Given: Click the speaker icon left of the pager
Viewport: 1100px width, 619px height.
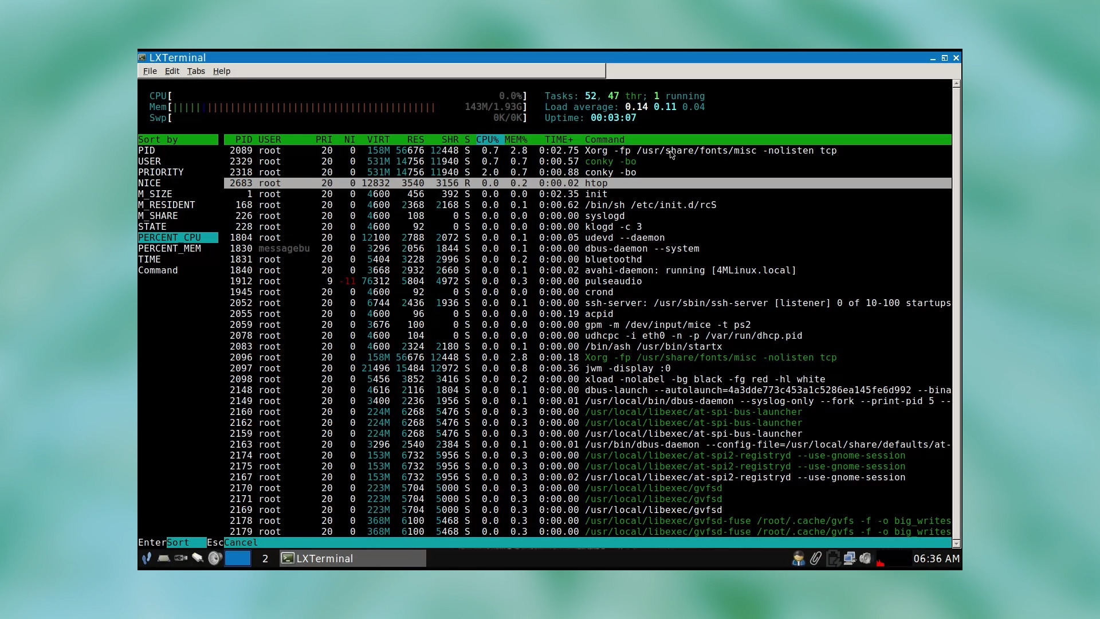Looking at the screenshot, I should tap(215, 558).
